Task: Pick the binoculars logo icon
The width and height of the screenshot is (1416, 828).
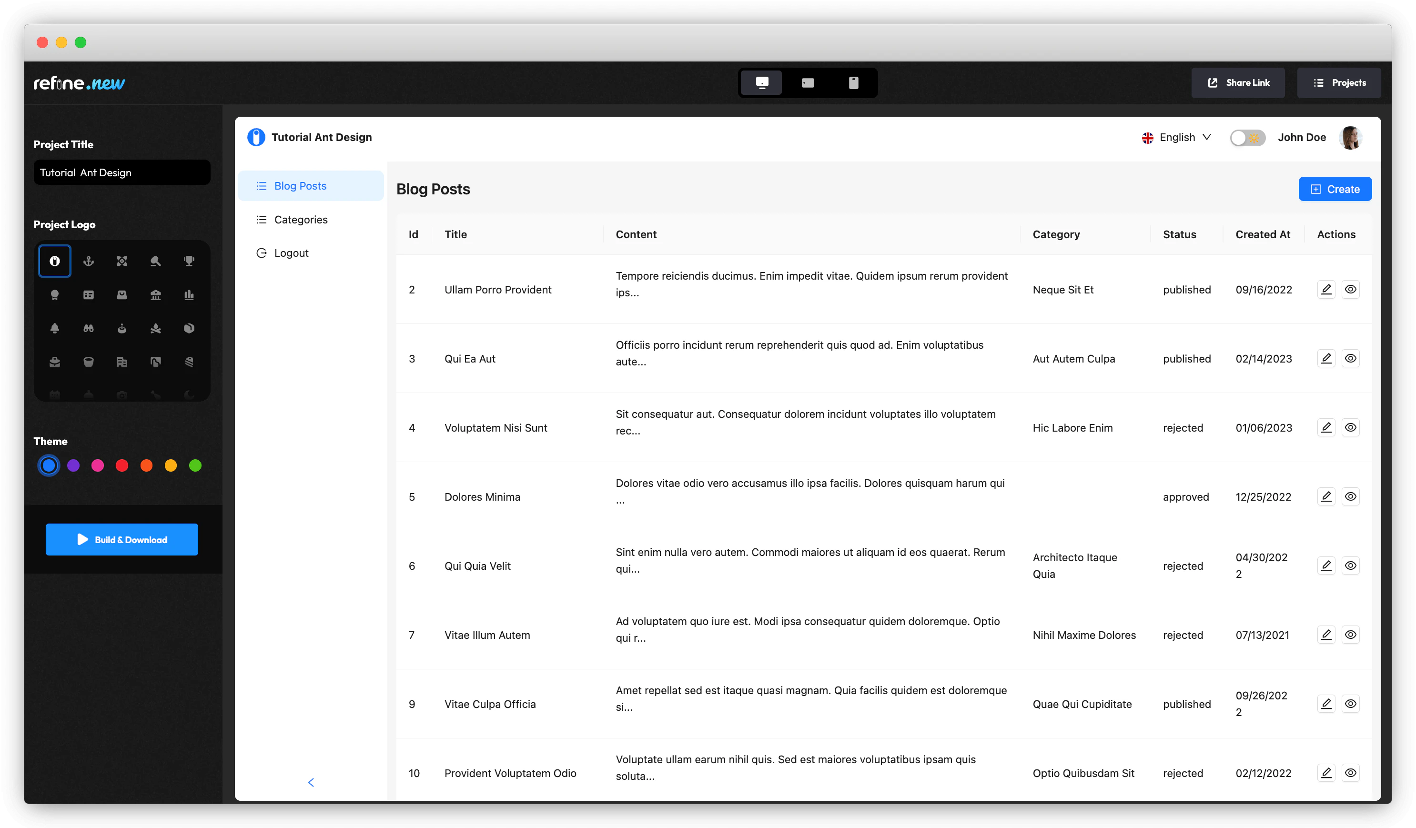Action: point(88,328)
